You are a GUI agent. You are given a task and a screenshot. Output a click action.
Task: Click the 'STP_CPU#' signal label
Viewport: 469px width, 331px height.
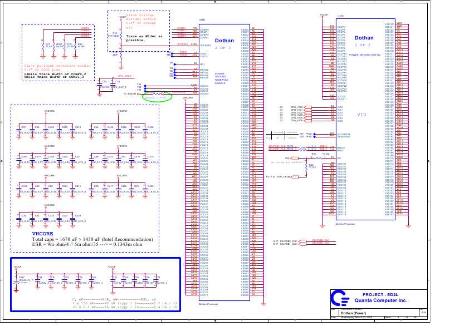284,177
